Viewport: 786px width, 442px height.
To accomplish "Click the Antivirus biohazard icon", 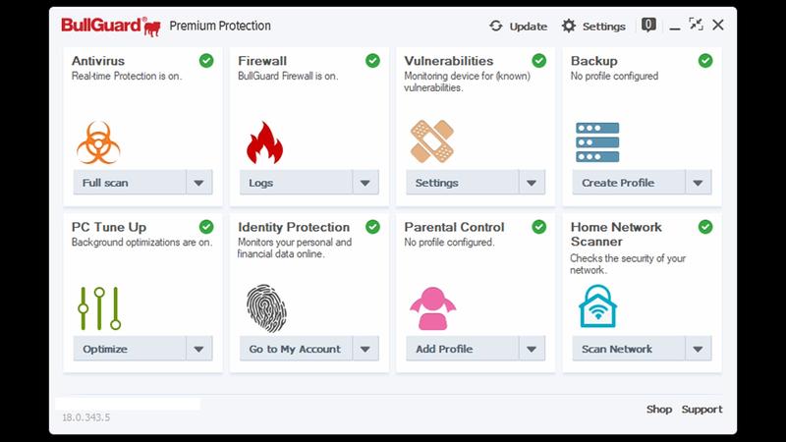I will (98, 142).
